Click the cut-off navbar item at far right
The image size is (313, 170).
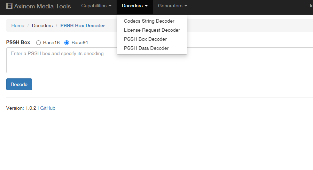(311, 6)
